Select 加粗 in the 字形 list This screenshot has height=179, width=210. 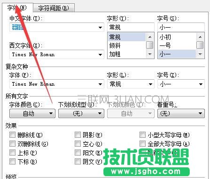(127, 54)
